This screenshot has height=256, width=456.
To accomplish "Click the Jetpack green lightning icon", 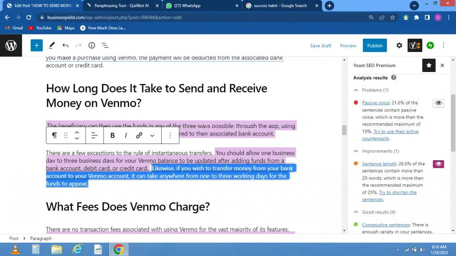I will [x=430, y=45].
